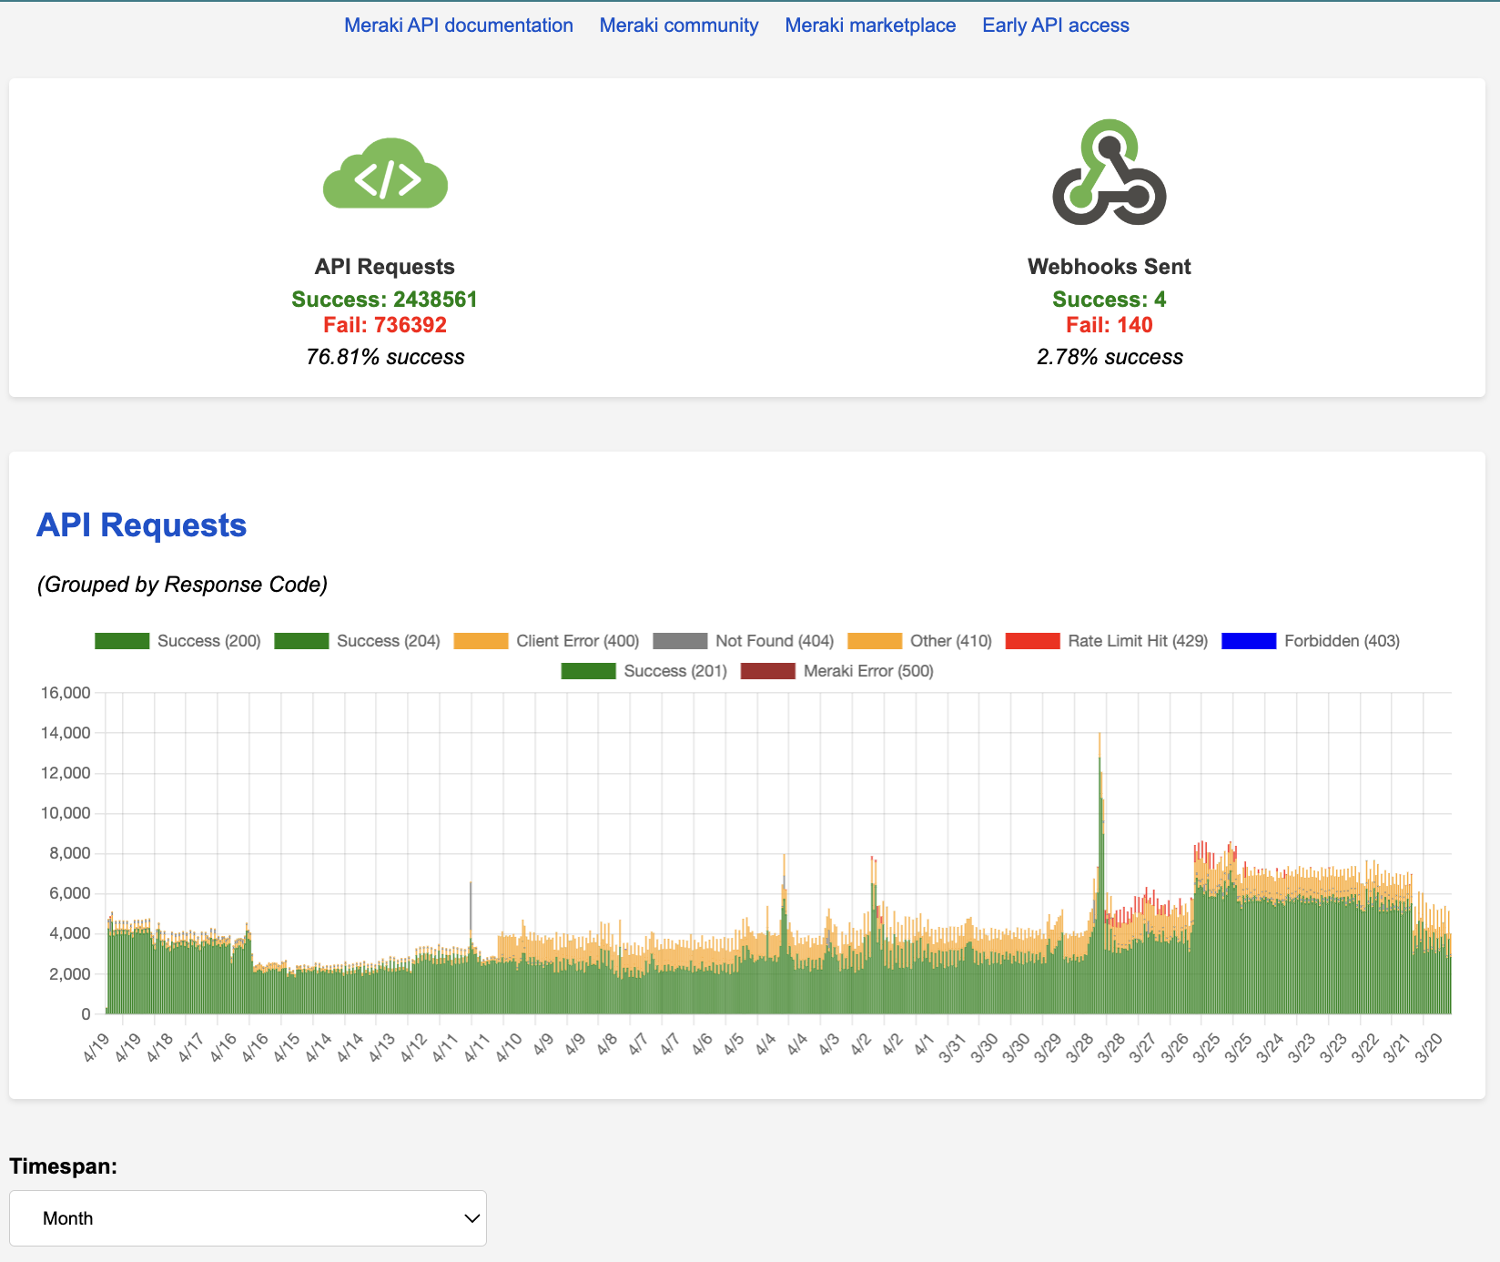
Task: Toggle the Other (410) legend swatch
Action: (x=875, y=641)
